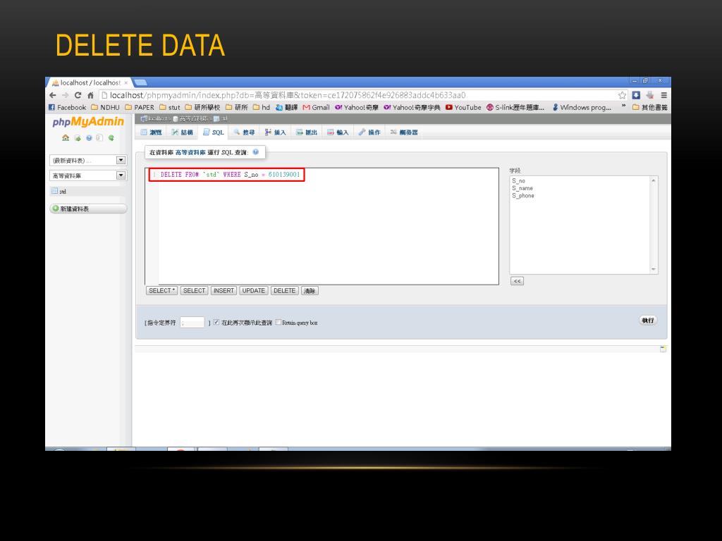This screenshot has height=541, width=722.
Task: Open the blue help icon in sidebar
Action: pyautogui.click(x=89, y=138)
